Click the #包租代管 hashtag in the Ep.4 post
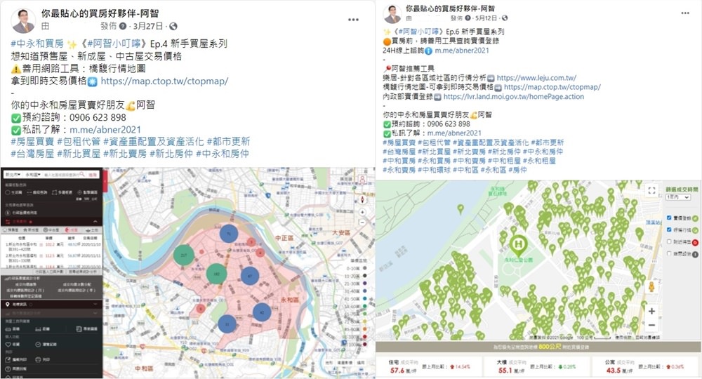 point(79,141)
